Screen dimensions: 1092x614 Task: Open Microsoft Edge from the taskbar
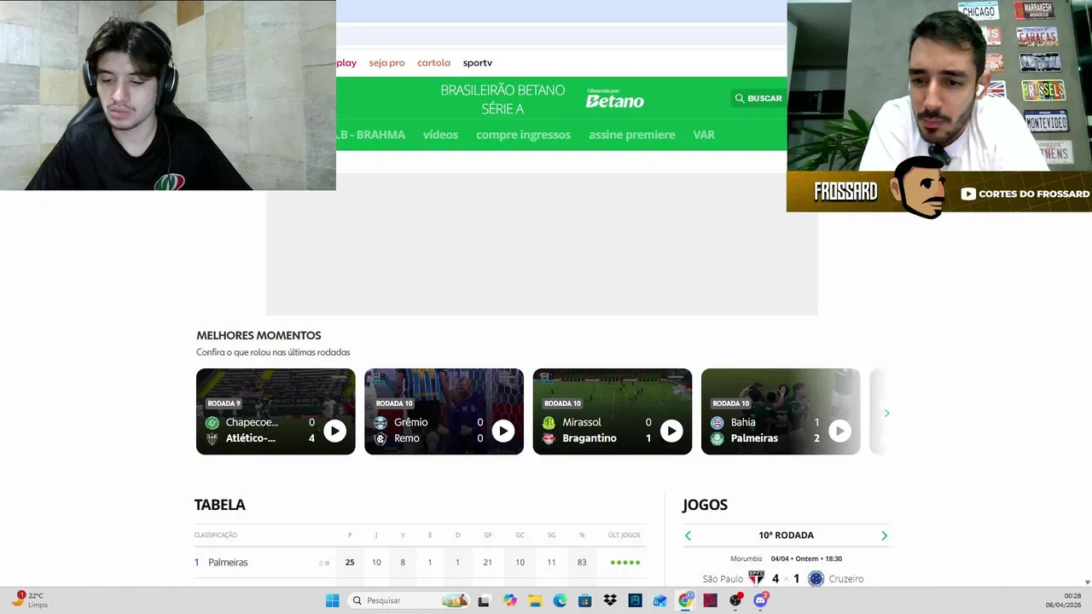tap(560, 600)
